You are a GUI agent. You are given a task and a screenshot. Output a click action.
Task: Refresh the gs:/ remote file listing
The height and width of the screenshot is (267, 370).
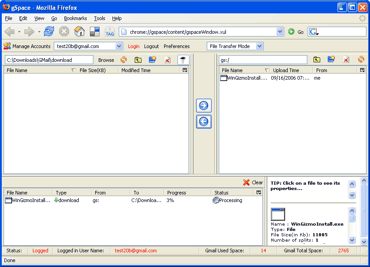[x=361, y=59]
